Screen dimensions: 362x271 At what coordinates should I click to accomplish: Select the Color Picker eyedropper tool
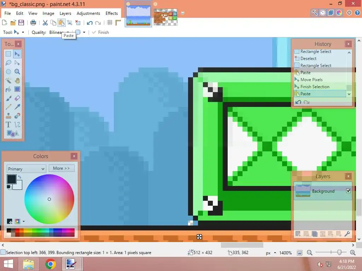click(x=17, y=107)
